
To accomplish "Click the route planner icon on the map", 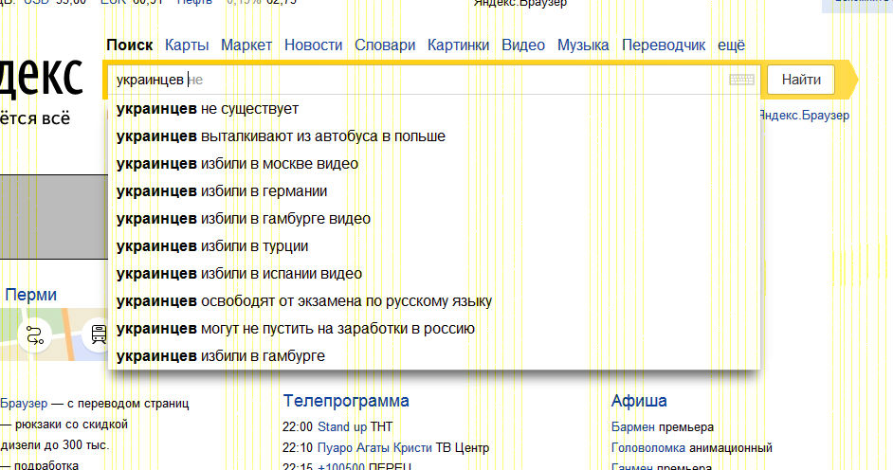I will click(35, 335).
